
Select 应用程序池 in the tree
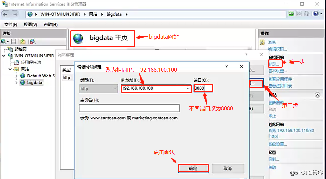point(31,62)
